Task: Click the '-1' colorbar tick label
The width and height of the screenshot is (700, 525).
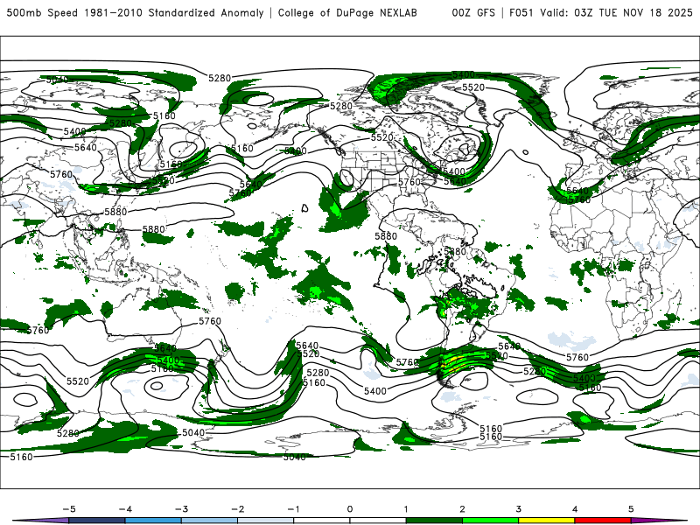Action: (x=293, y=509)
